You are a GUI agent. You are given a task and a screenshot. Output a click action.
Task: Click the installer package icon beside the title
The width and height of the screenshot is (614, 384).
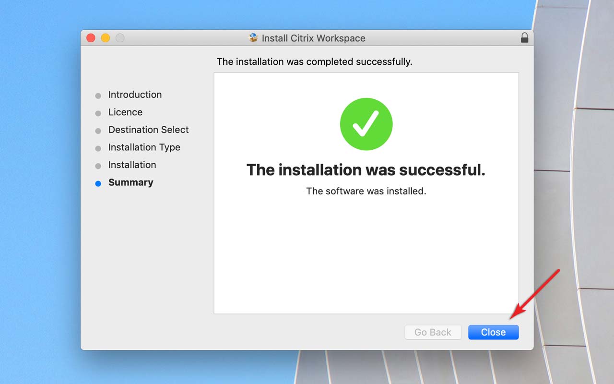click(253, 38)
